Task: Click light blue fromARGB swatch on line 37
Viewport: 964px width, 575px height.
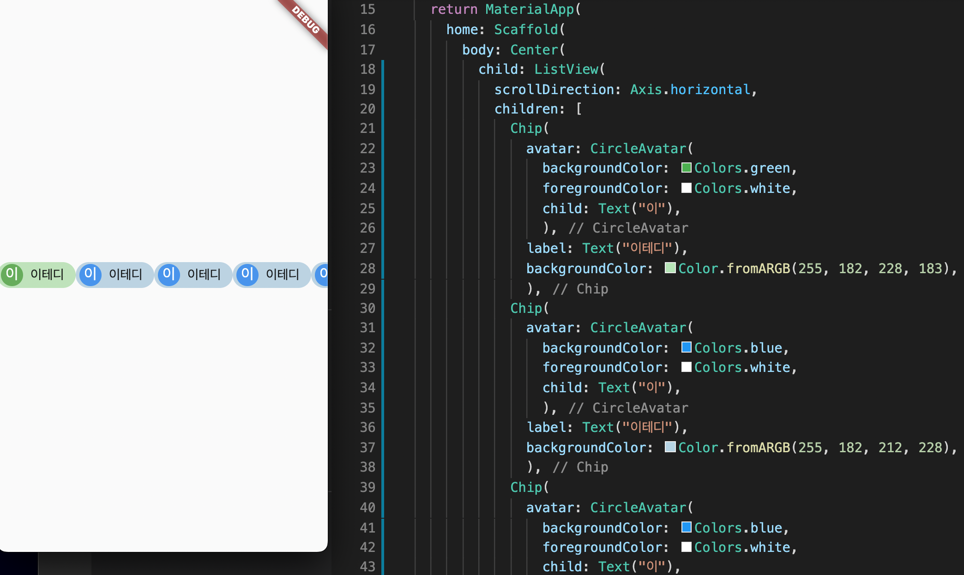Action: coord(670,447)
